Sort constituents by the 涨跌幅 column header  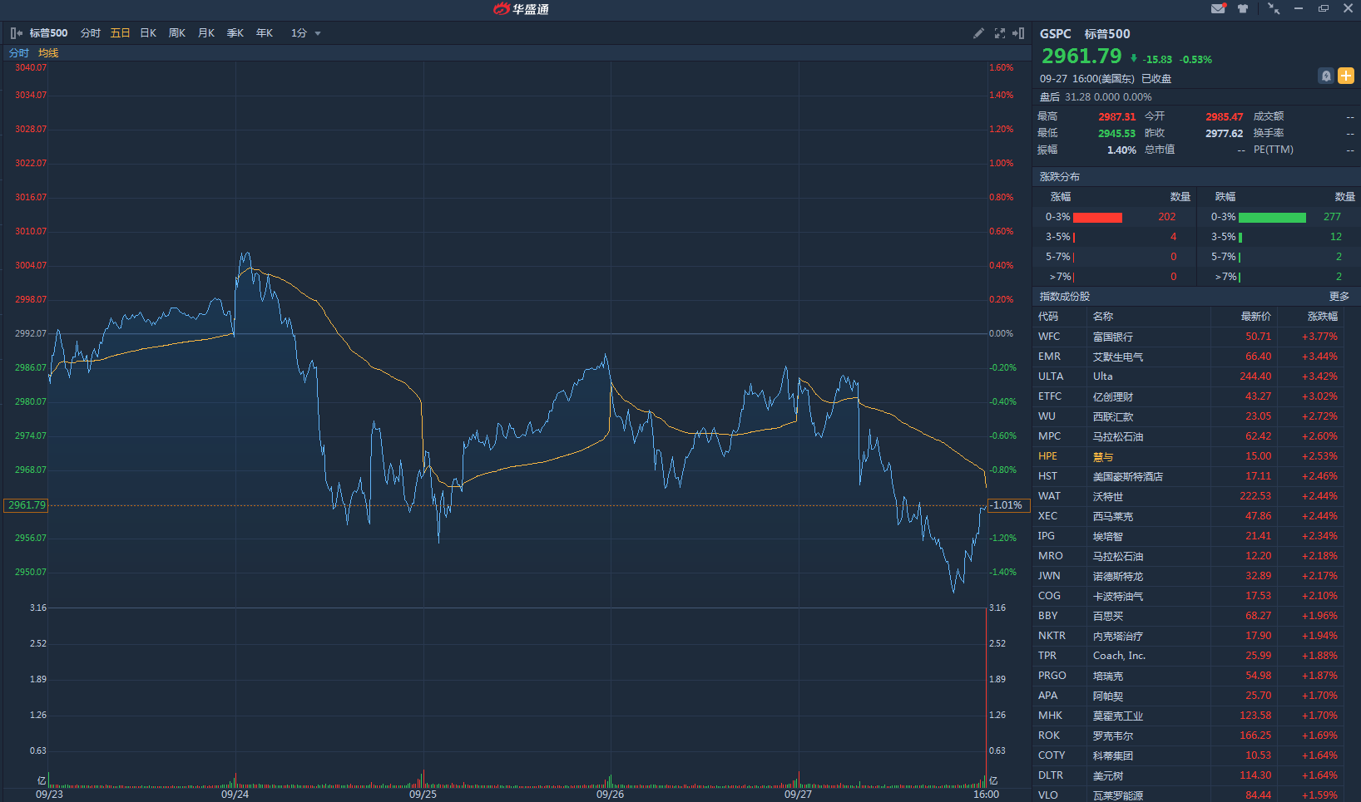point(1322,317)
